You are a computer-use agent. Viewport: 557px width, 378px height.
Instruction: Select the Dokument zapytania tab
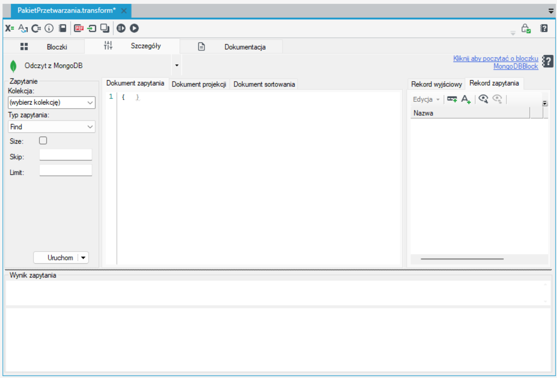pos(135,83)
